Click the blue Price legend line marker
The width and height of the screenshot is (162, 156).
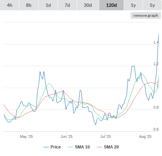46,147
